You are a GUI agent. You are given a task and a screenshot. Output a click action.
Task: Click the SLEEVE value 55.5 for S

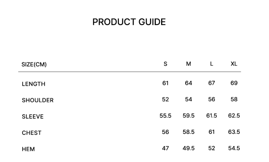165,116
